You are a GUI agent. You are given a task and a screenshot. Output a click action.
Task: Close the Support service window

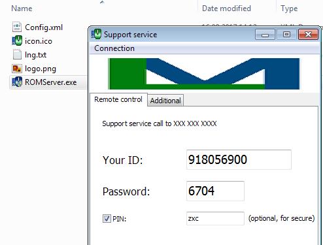tap(308, 35)
